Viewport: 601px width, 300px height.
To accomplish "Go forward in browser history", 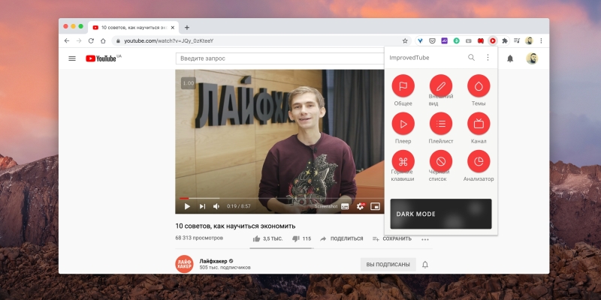I will (79, 40).
